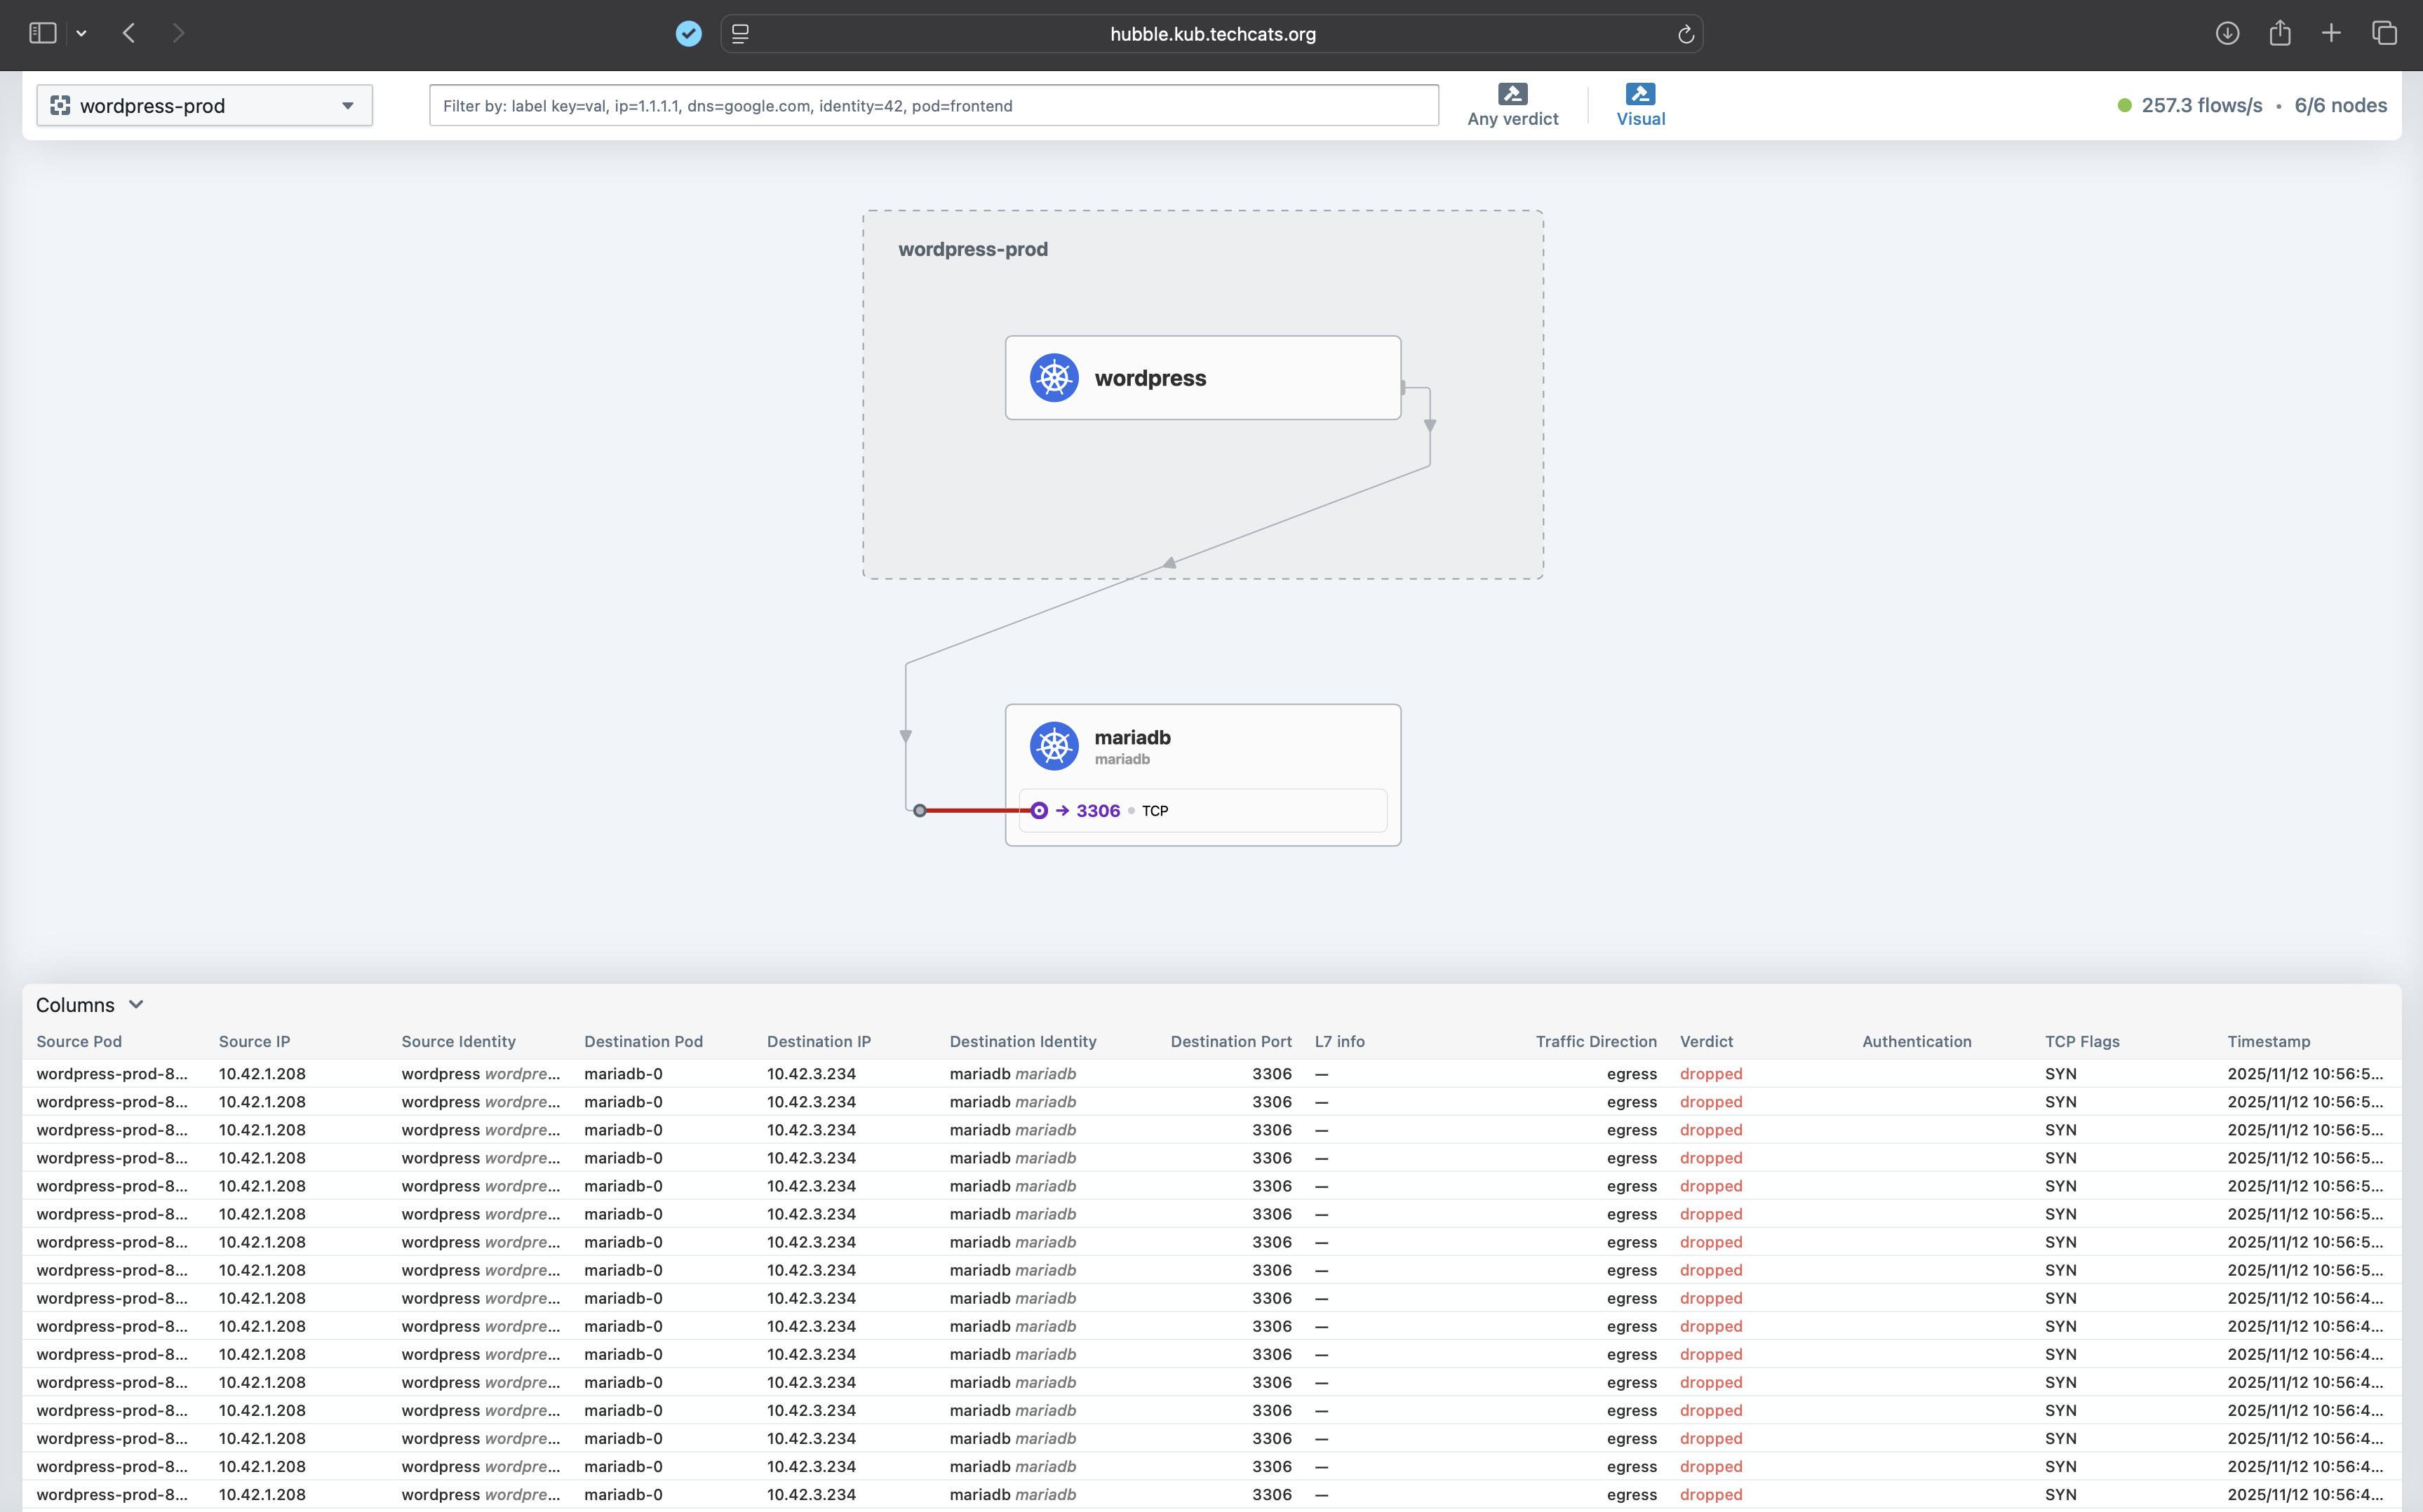Image resolution: width=2423 pixels, height=1512 pixels.
Task: Click the Timestamp column header
Action: point(2268,1041)
